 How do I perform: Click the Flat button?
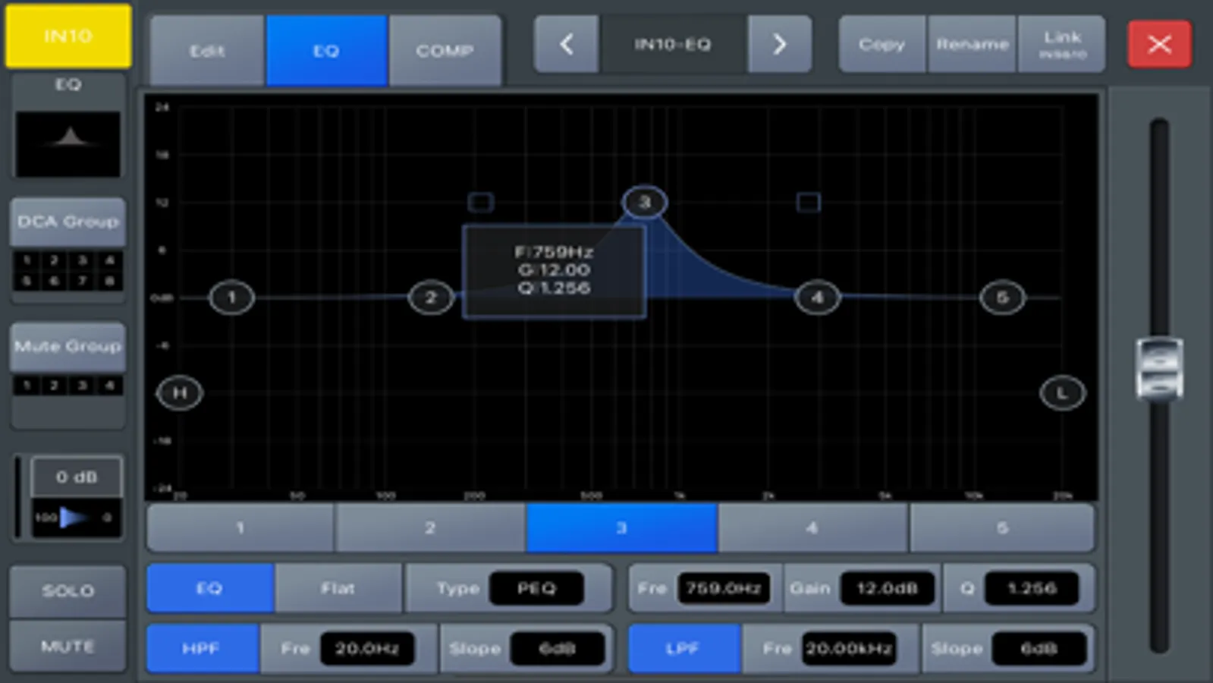tap(338, 588)
